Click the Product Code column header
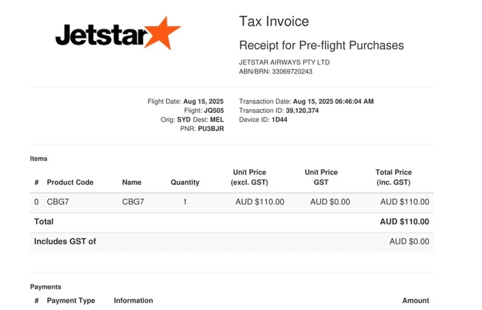Viewport: 482px width, 310px height. (70, 182)
